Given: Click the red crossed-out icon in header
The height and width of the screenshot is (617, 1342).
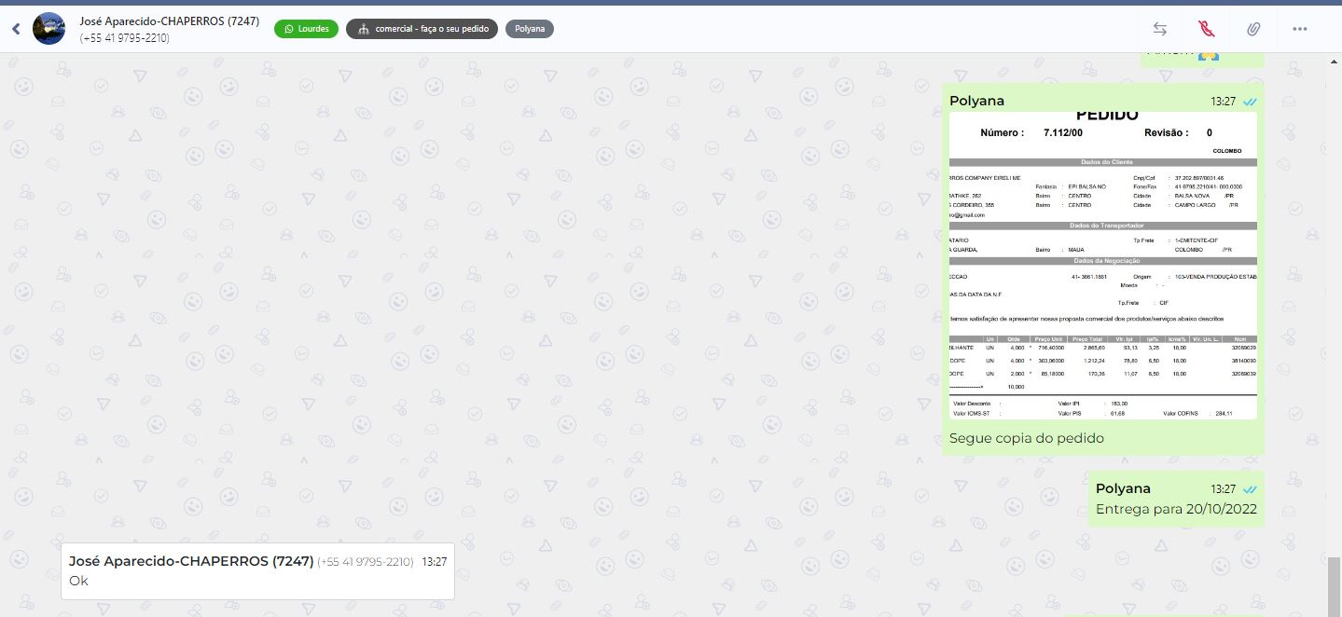Looking at the screenshot, I should click(x=1206, y=29).
